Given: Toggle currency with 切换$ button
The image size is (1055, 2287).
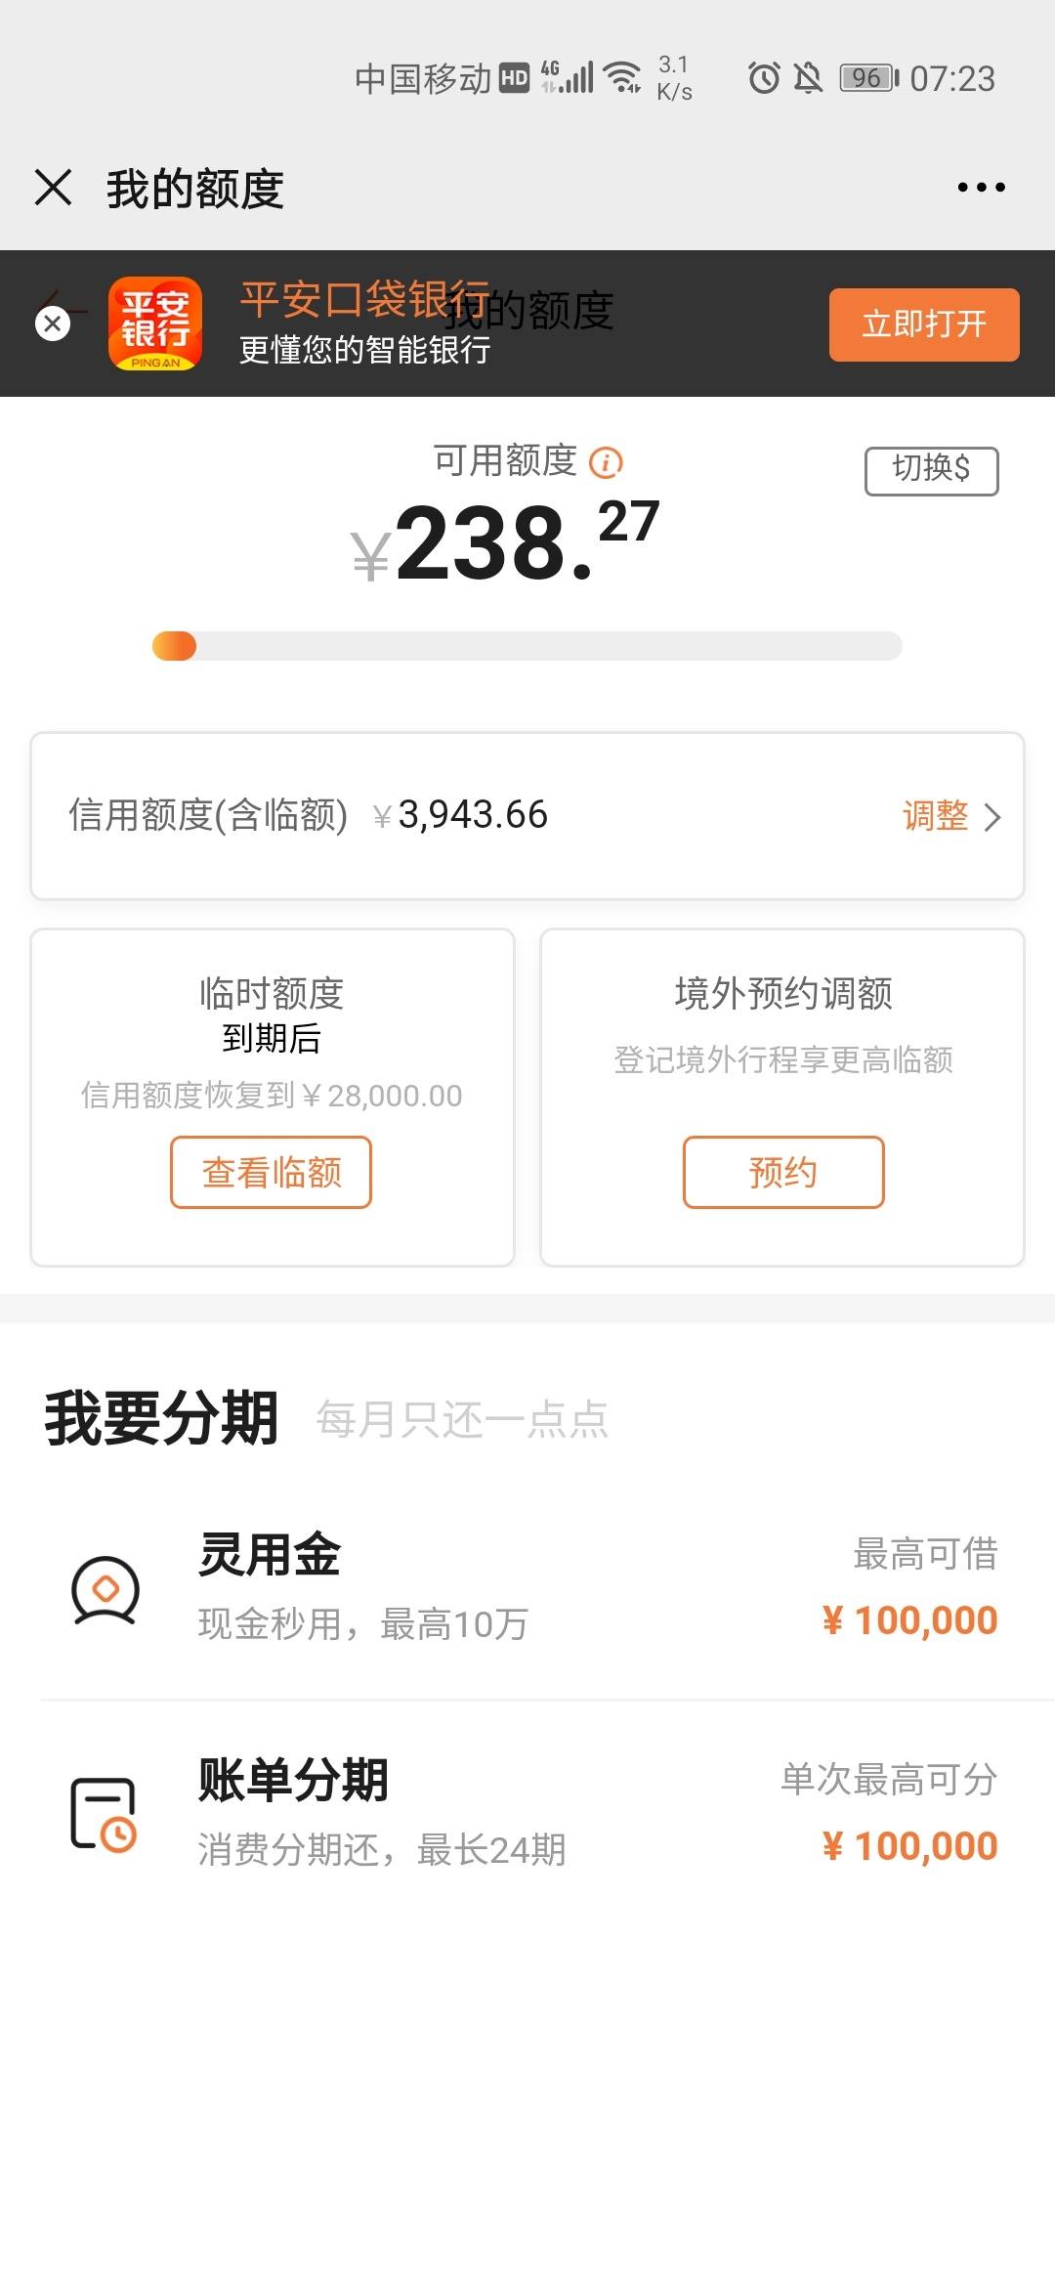Looking at the screenshot, I should pyautogui.click(x=931, y=470).
